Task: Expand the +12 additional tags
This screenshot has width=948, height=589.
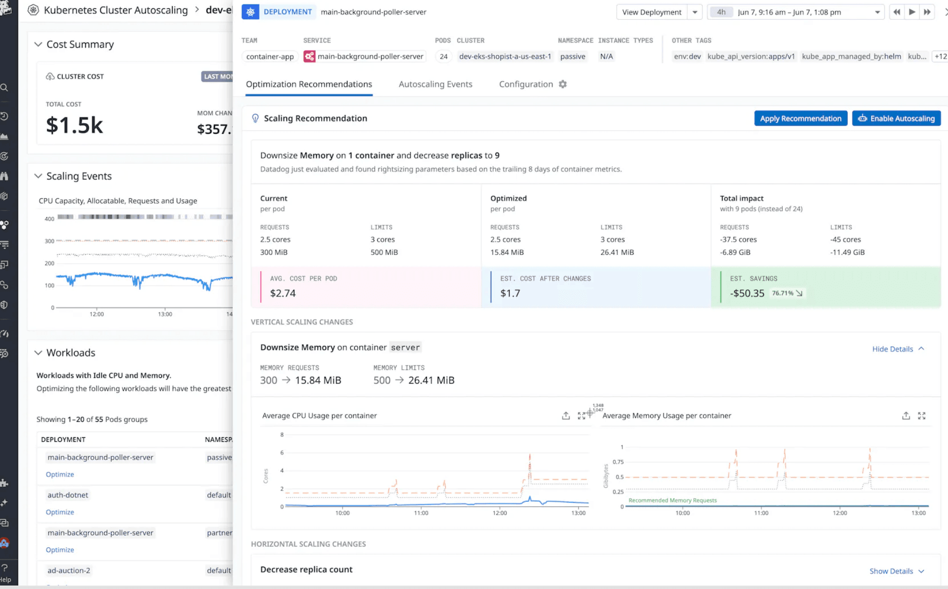Action: [x=941, y=57]
